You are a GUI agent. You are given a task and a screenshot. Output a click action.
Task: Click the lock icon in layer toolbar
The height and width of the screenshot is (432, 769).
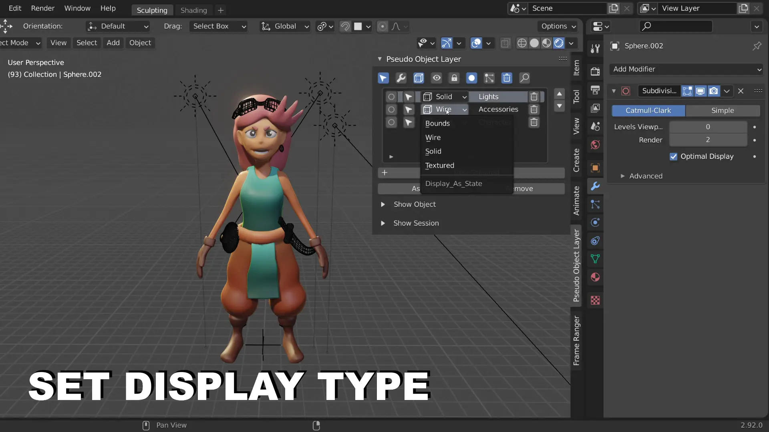(454, 78)
